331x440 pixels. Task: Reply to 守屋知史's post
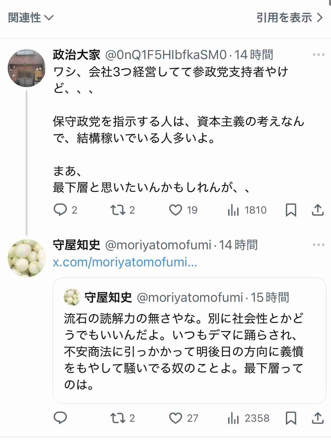pyautogui.click(x=60, y=418)
